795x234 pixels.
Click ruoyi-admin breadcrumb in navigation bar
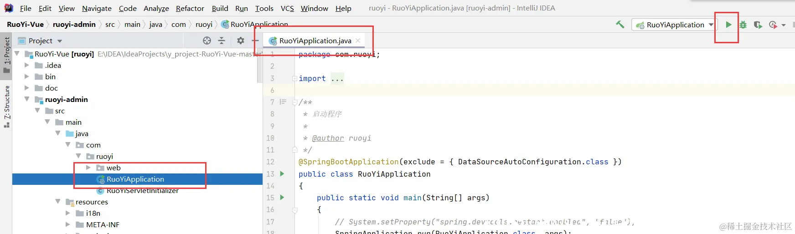click(74, 25)
